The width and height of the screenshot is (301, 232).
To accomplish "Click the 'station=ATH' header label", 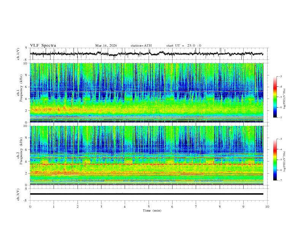I will pyautogui.click(x=141, y=45).
